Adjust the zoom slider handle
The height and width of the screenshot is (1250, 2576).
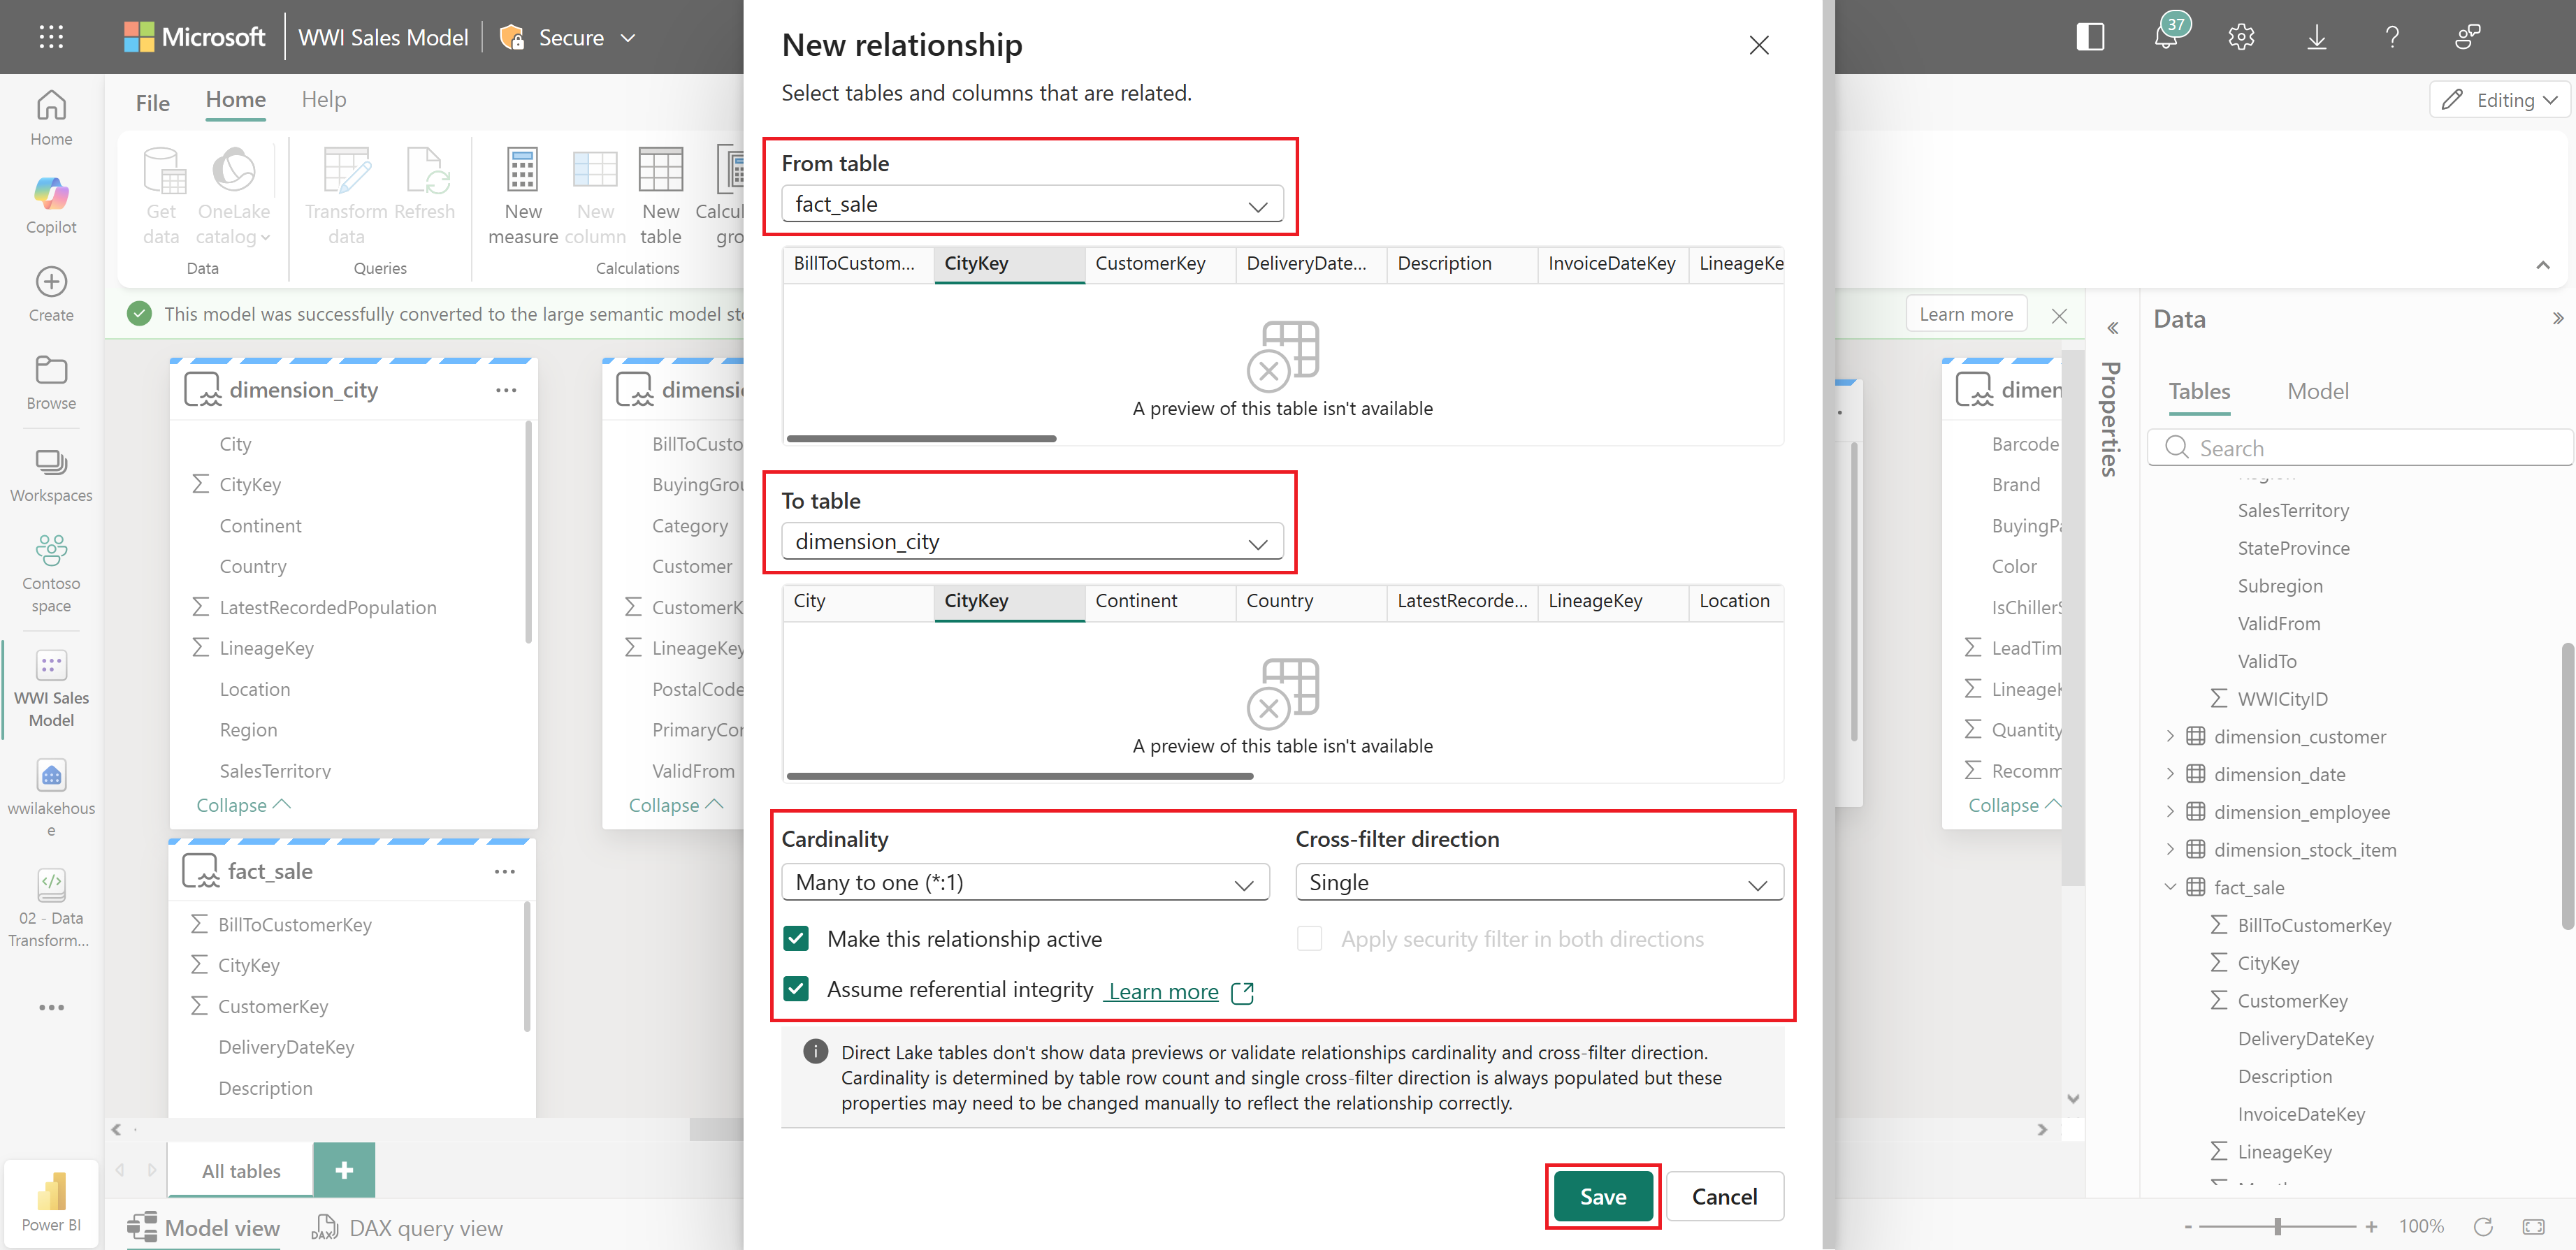(x=2277, y=1226)
